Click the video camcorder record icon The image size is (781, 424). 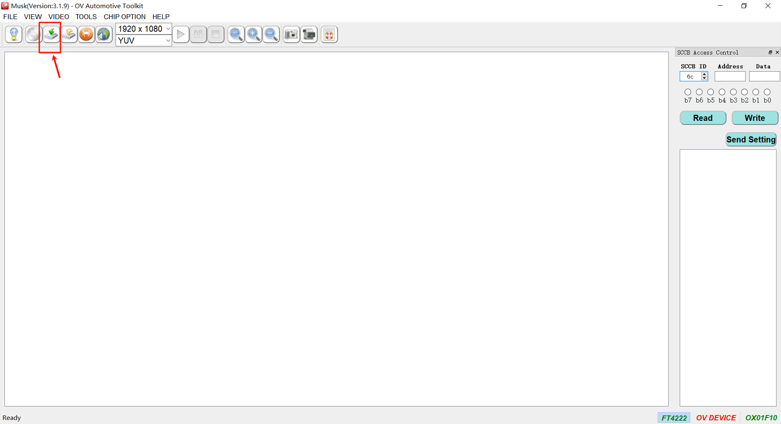click(x=309, y=34)
